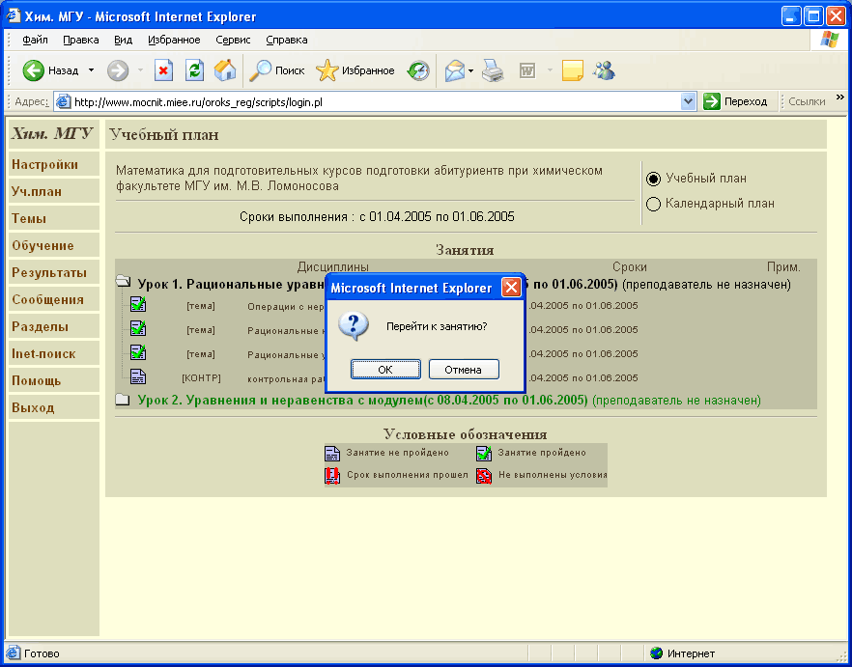Image resolution: width=852 pixels, height=667 pixels.
Task: Click the 'Готово' status bar text
Action: 42,653
